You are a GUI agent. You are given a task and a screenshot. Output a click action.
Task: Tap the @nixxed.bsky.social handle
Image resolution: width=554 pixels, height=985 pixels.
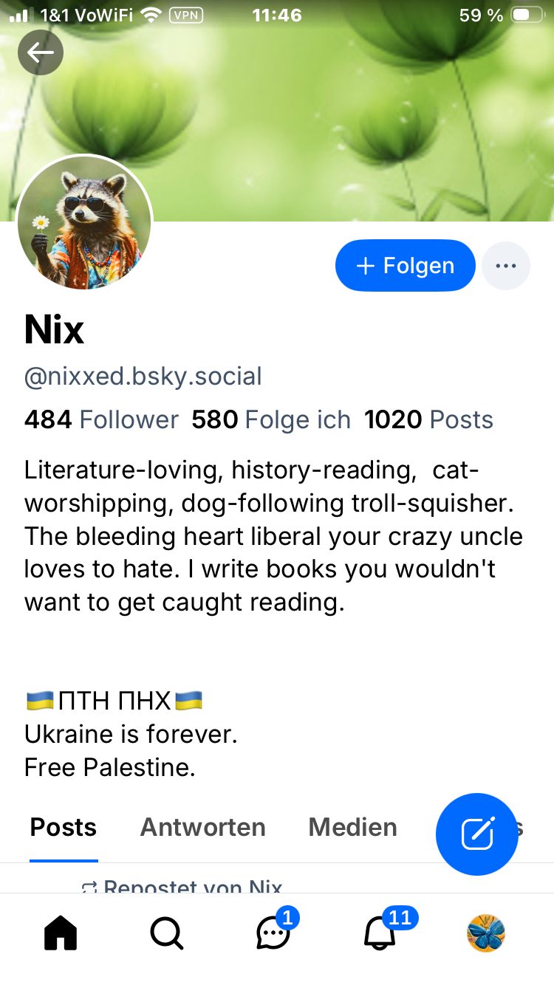[143, 377]
